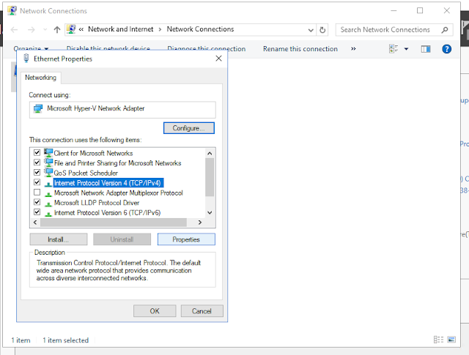Click the Hyper-V Network Adapter icon
This screenshot has height=355, width=469.
38,108
